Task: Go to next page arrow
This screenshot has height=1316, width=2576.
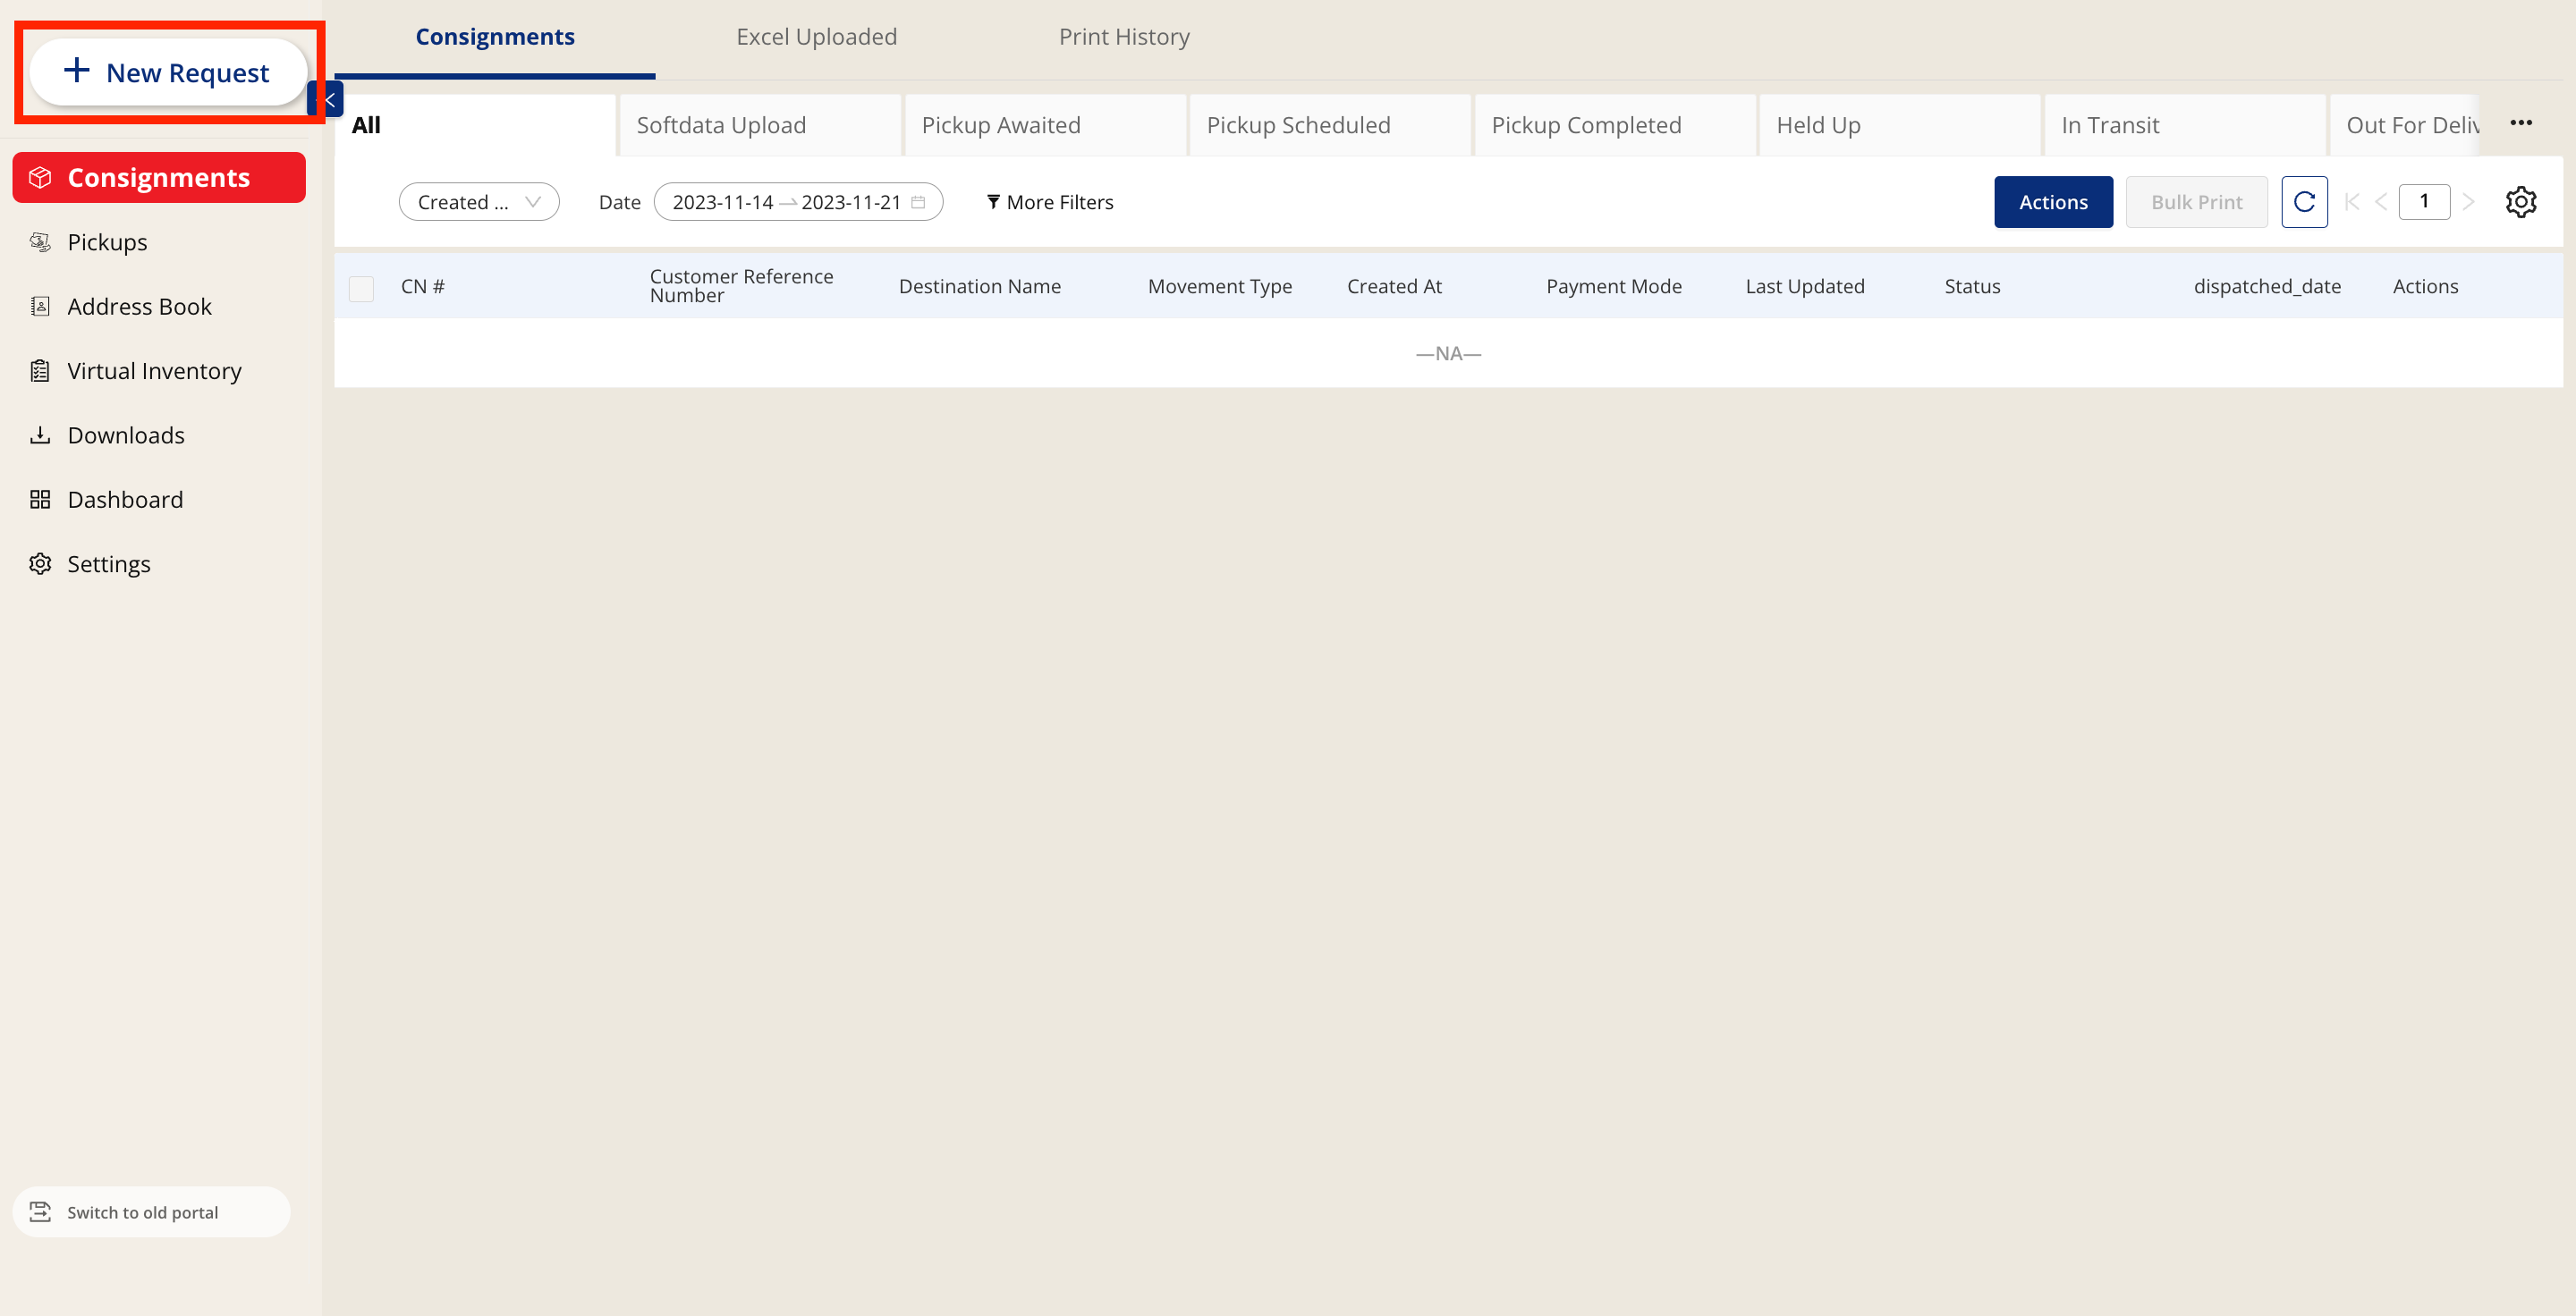Action: [x=2468, y=202]
